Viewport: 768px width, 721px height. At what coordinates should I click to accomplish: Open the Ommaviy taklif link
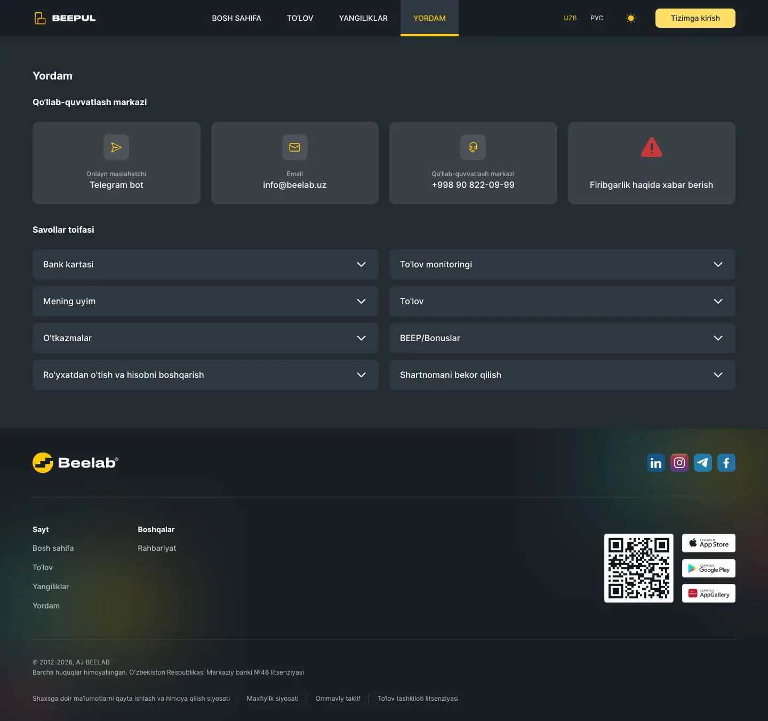point(338,699)
